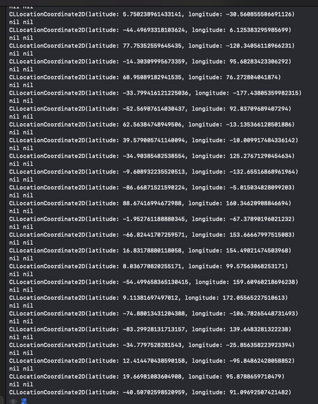The width and height of the screenshot is (318, 404).
Task: Select the line with latitude -34.7797528281543
Action: coord(151,345)
